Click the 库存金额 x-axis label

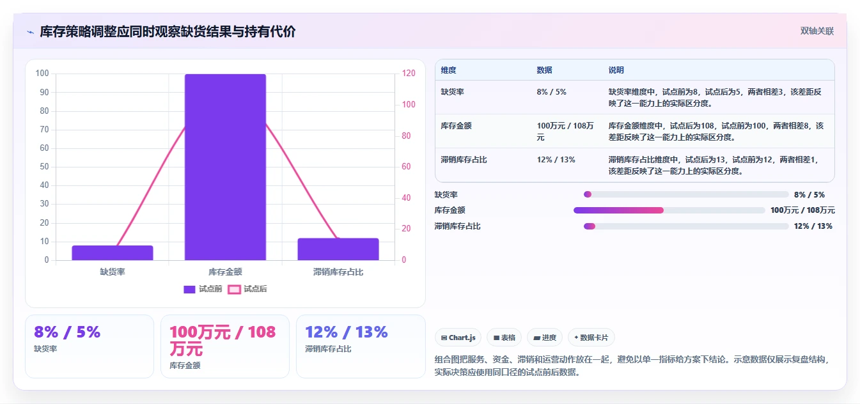coord(225,272)
